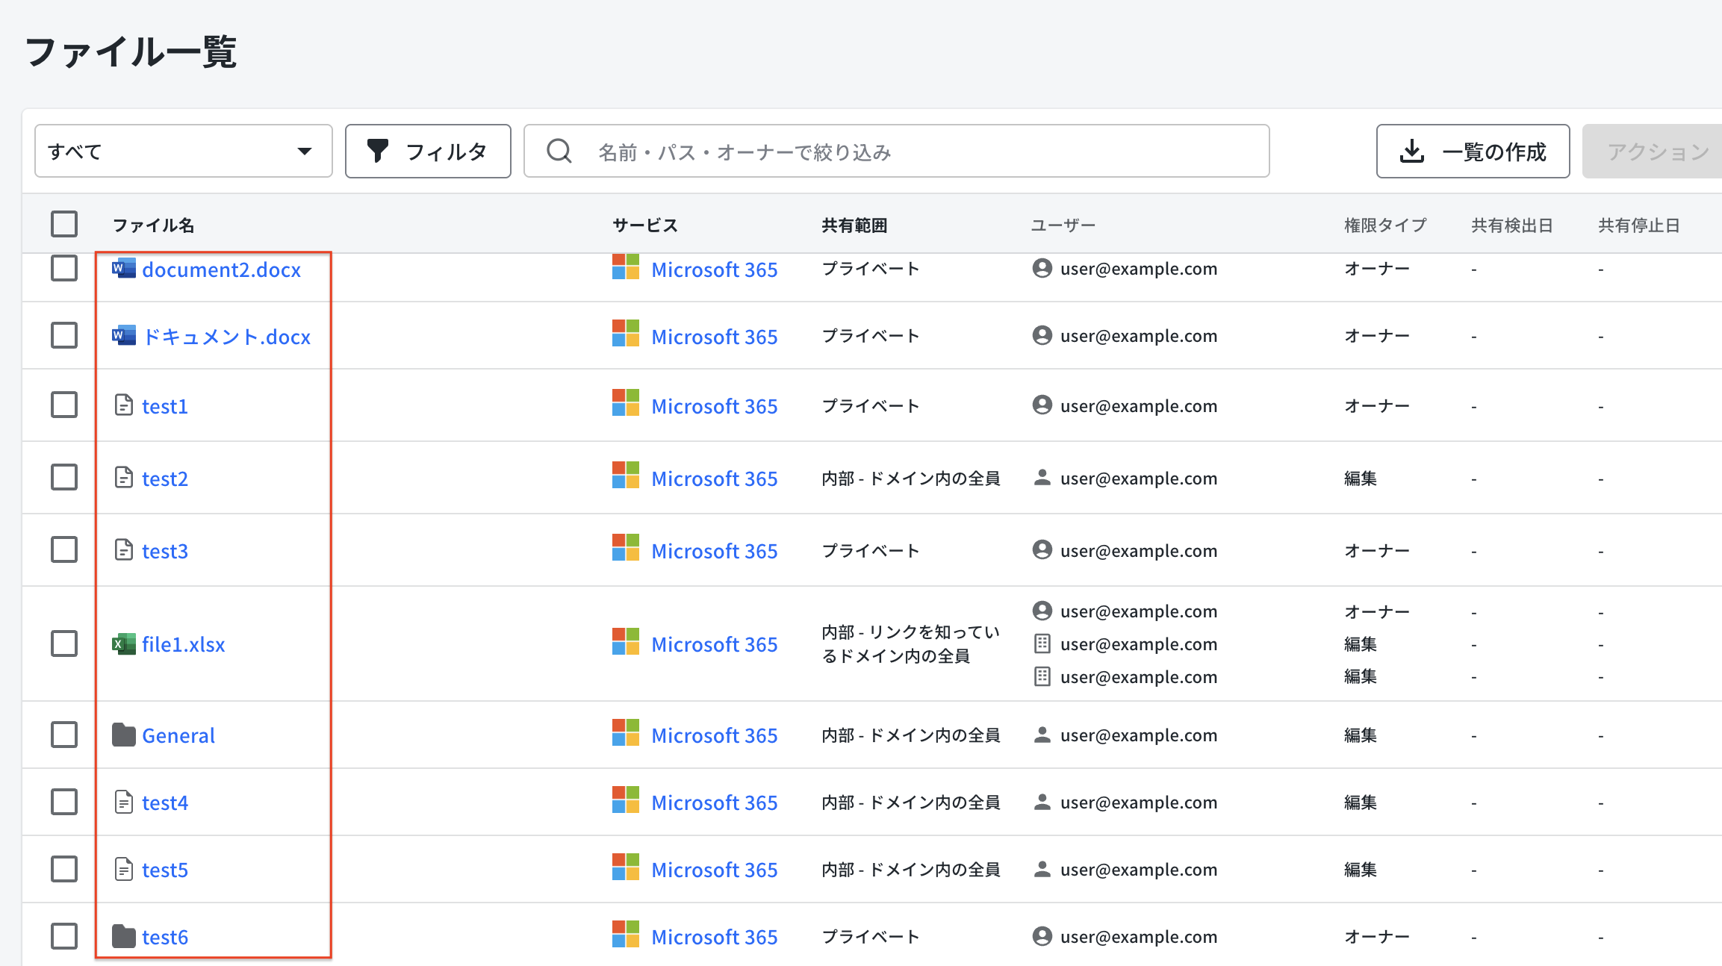This screenshot has width=1722, height=966.
Task: Click the document icon beside test5
Action: pyautogui.click(x=124, y=869)
